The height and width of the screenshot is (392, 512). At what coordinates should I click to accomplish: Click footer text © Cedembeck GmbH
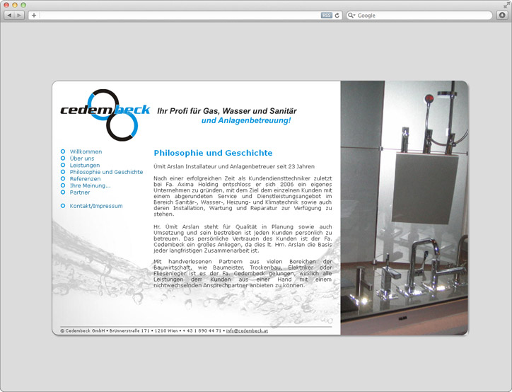point(83,330)
